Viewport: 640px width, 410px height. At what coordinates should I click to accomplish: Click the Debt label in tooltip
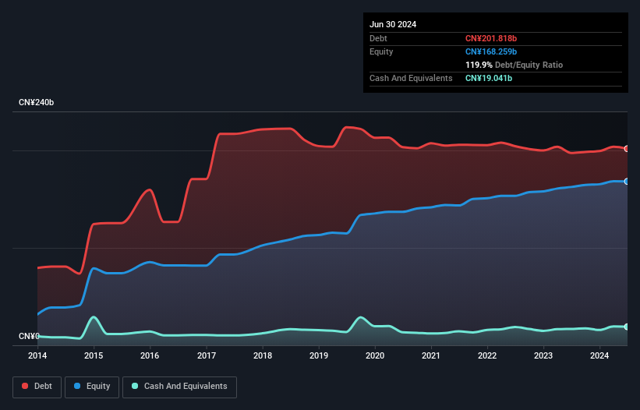pos(378,38)
